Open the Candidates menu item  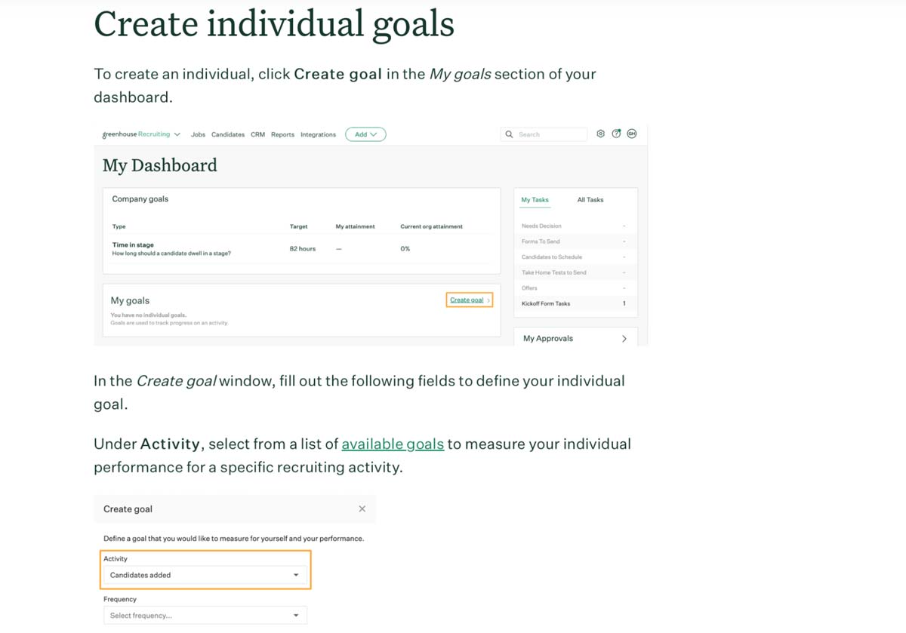(x=227, y=134)
